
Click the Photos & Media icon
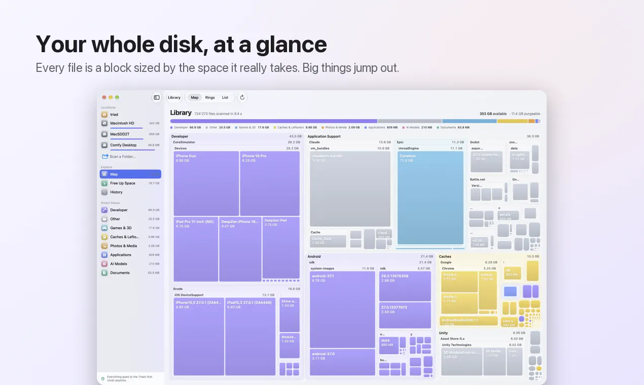(x=104, y=246)
